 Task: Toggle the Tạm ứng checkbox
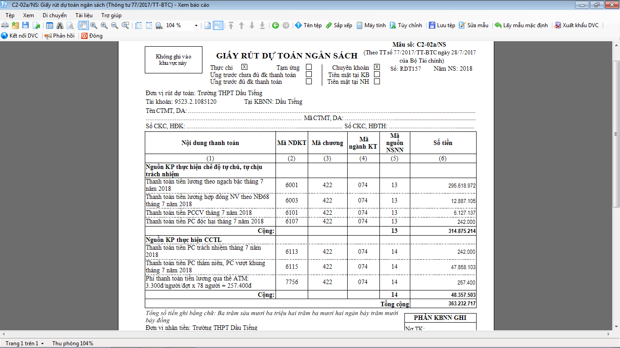pyautogui.click(x=309, y=67)
